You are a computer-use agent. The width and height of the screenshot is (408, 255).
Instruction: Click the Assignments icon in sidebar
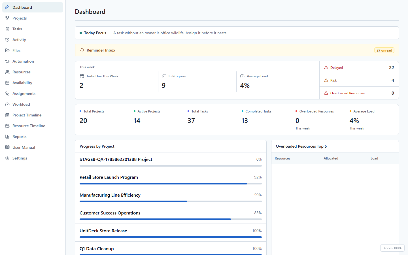7,93
